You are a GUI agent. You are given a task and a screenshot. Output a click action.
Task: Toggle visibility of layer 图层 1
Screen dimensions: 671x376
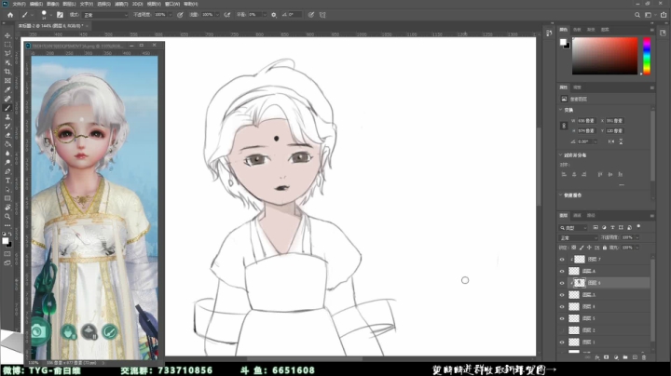[x=562, y=342]
